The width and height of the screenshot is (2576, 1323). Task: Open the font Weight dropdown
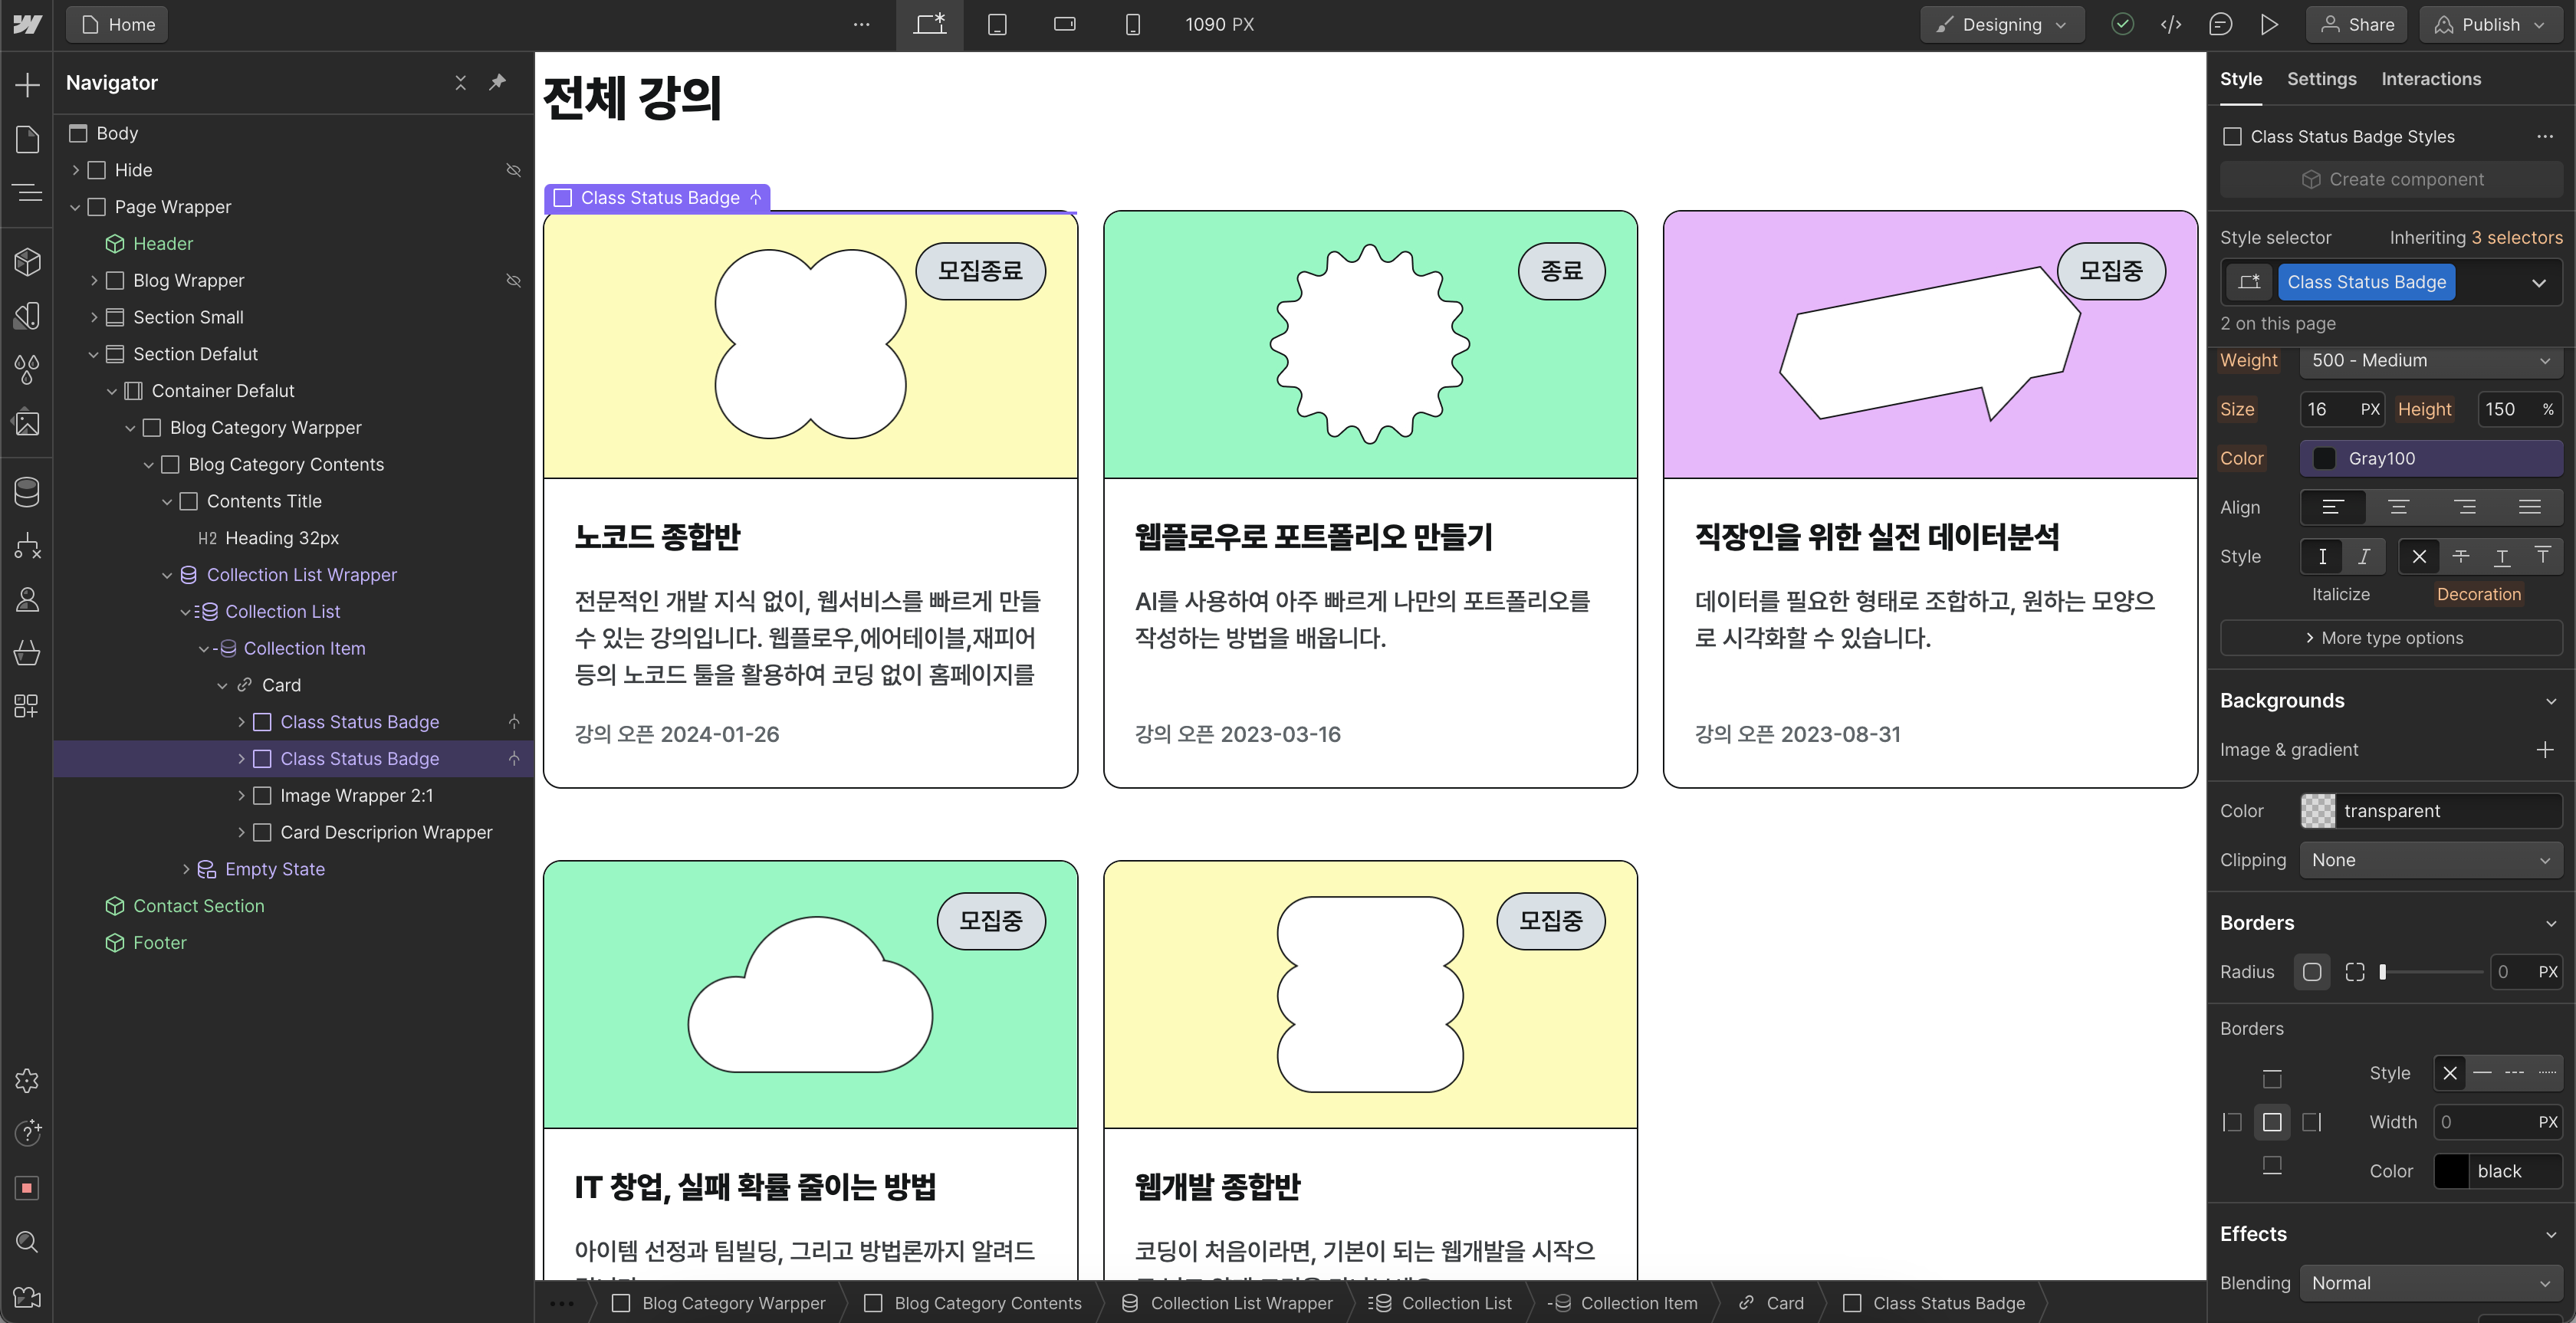pos(2430,360)
